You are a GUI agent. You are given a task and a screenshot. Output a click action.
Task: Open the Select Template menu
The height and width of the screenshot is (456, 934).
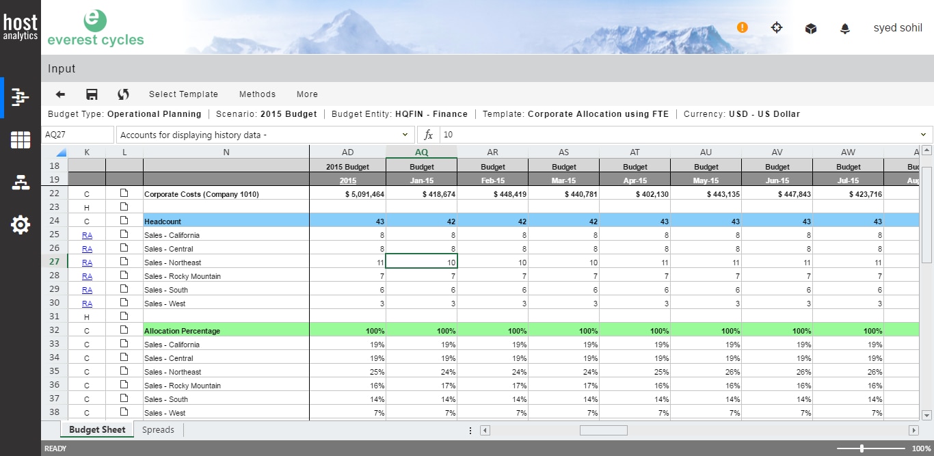(183, 94)
